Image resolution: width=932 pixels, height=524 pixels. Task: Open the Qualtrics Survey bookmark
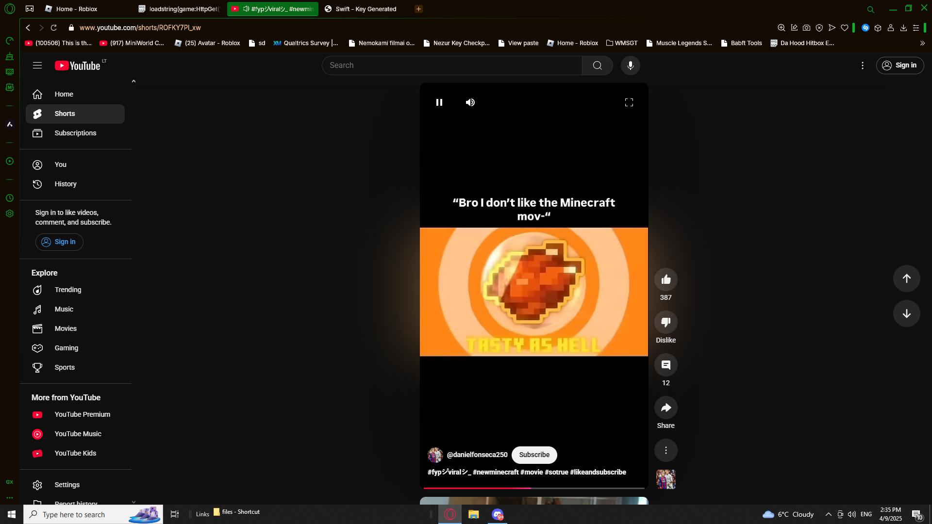(306, 43)
